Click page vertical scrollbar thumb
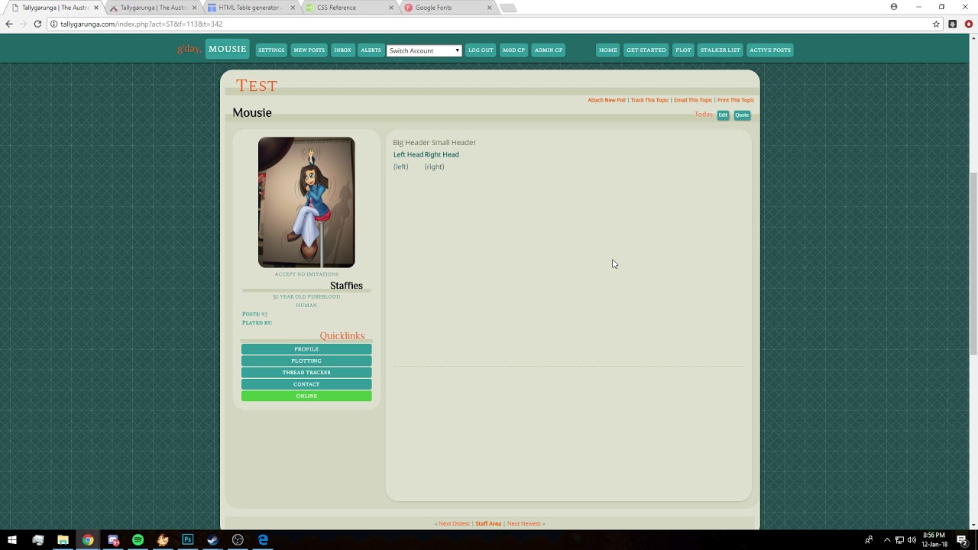The image size is (978, 550). click(x=973, y=264)
